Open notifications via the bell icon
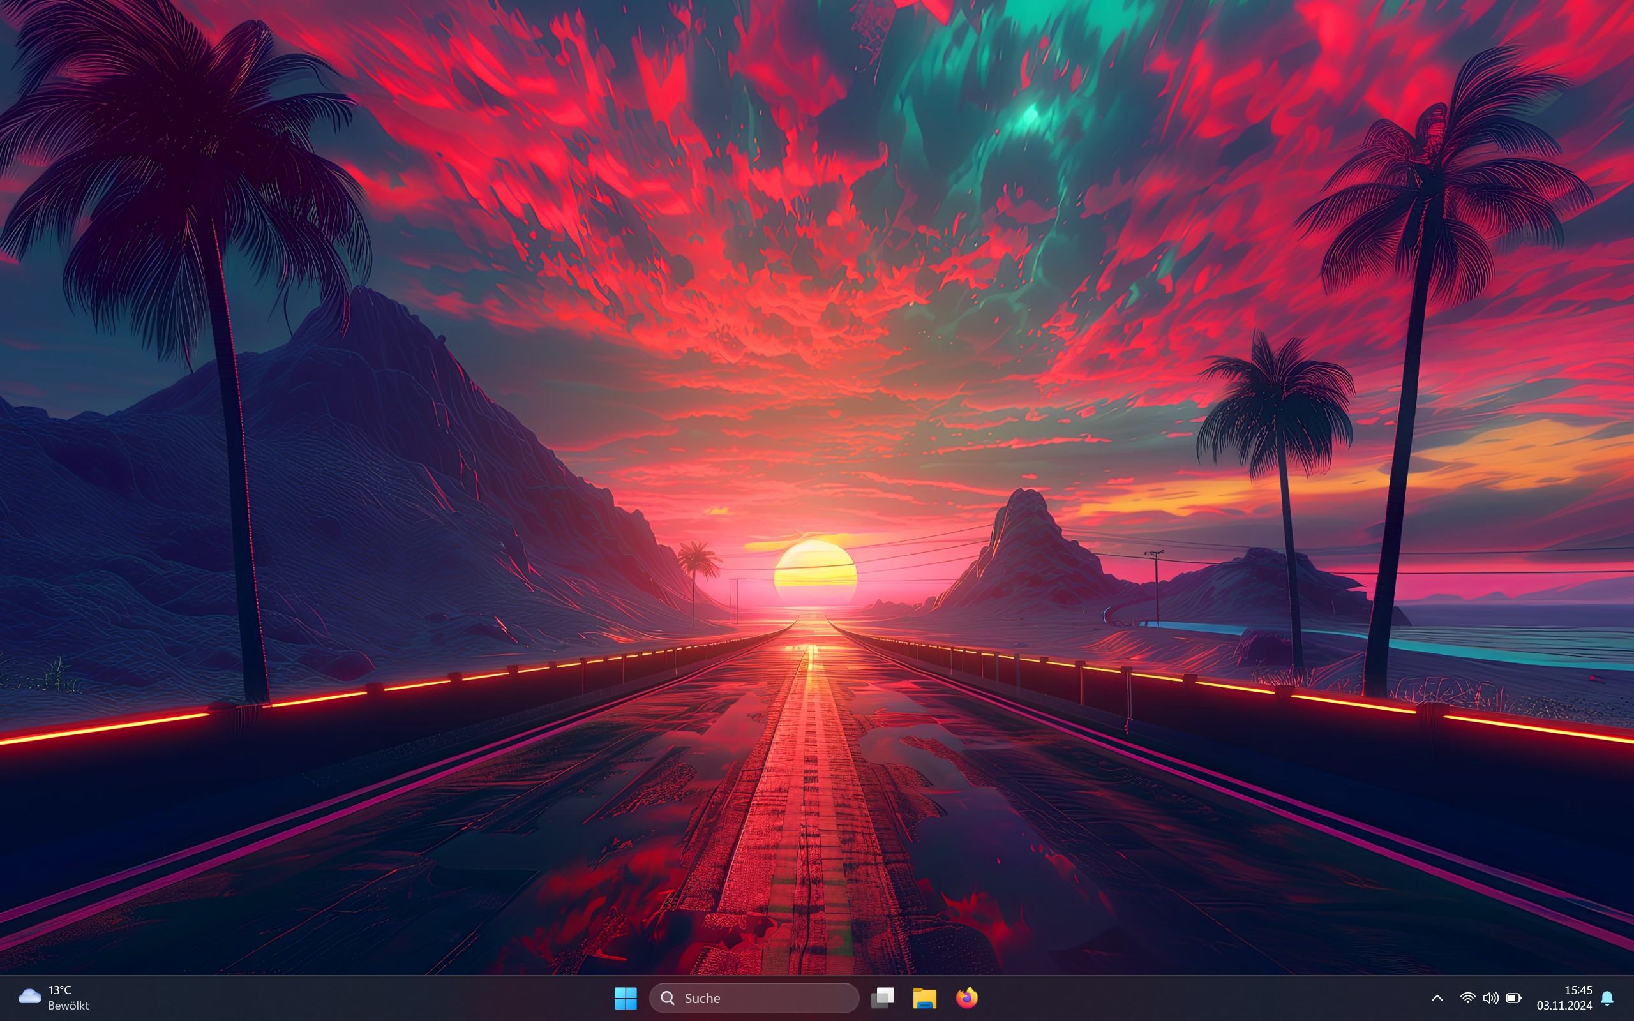 [1608, 998]
